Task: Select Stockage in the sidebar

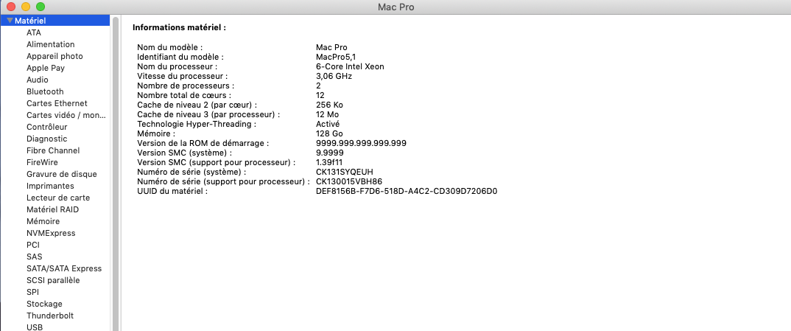Action: click(x=44, y=304)
